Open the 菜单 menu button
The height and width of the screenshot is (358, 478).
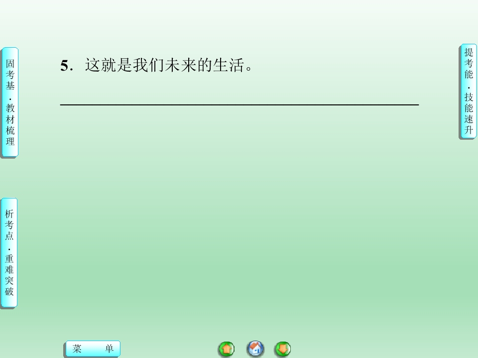pos(93,349)
